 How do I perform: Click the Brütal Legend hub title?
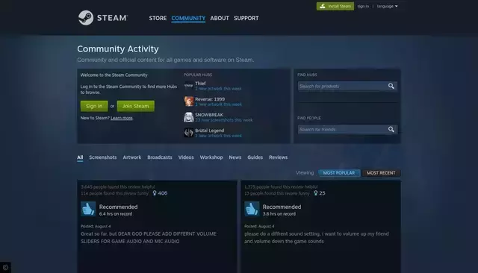pyautogui.click(x=210, y=131)
